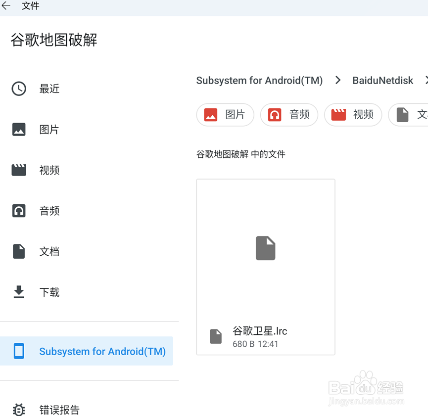428x416 pixels.
Task: Click the red headphone icon in the 音频 chip
Action: 275,115
